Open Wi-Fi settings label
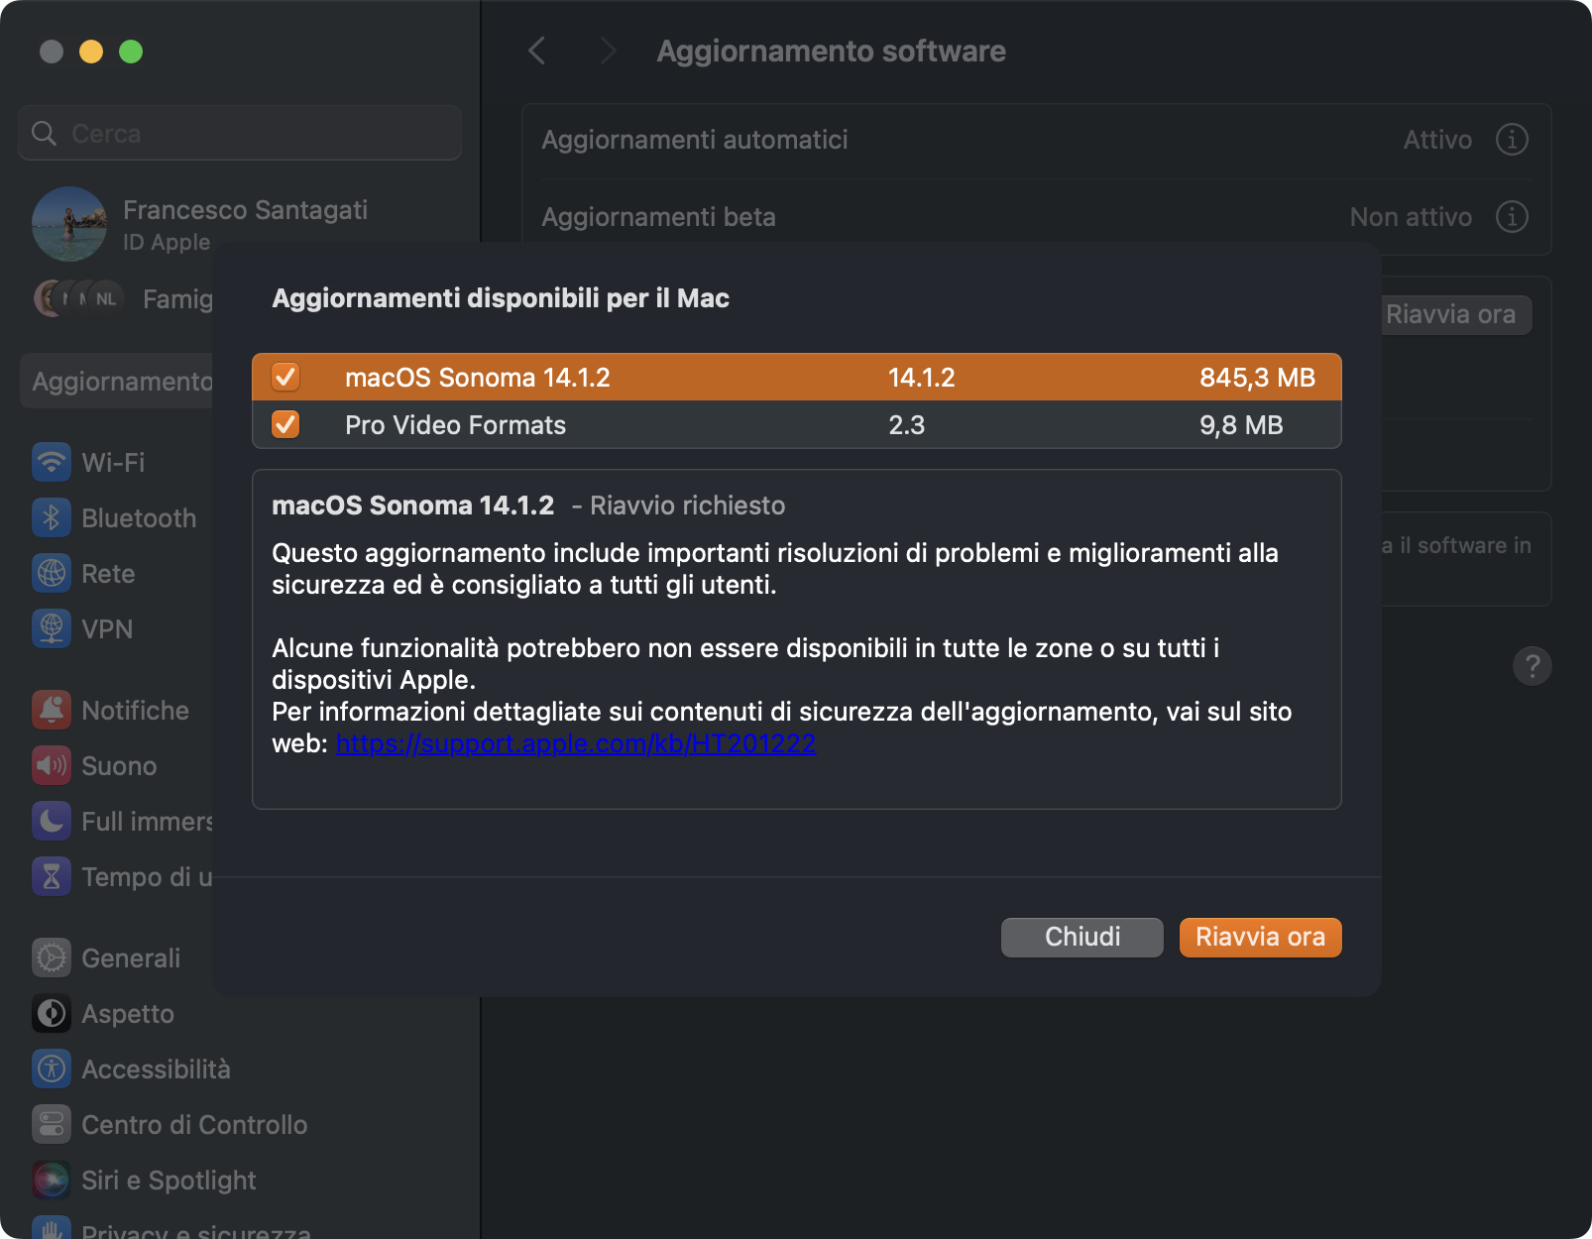 (113, 463)
